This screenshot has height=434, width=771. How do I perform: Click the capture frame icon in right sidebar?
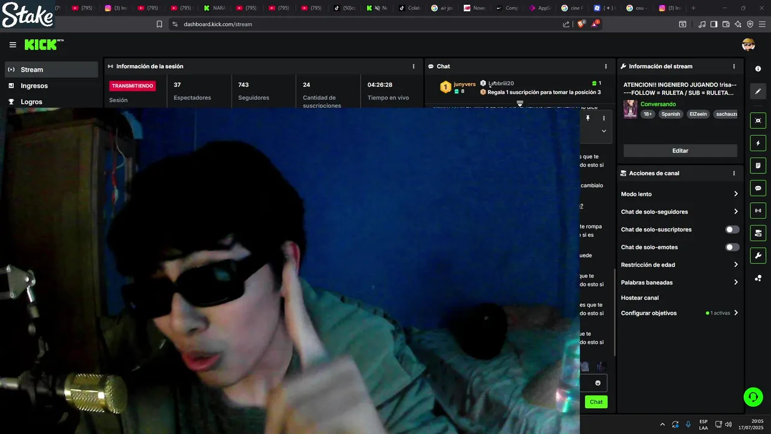758,121
